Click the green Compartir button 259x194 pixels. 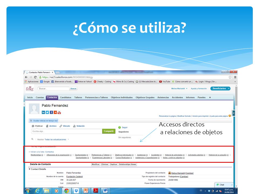click(x=109, y=131)
